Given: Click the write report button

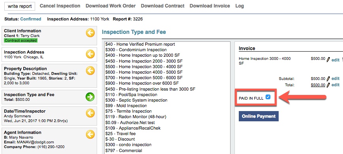Looking at the screenshot, I should (20, 6).
